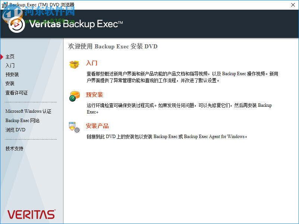299x224 pixels.
Task: Click 浏览 DVD in the sidebar
Action: [x=15, y=129]
